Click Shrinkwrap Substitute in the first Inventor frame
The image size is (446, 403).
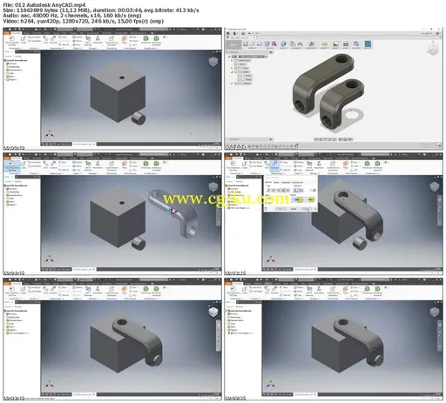(156, 41)
